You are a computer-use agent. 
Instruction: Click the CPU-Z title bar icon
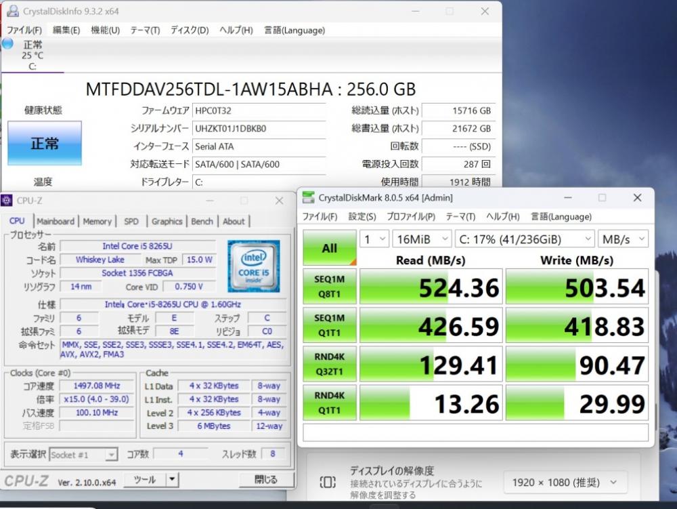7,201
